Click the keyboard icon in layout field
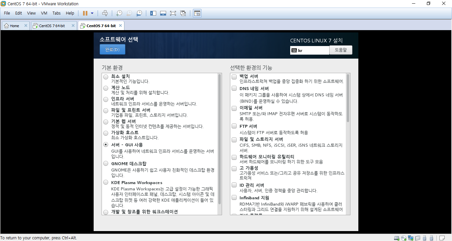452x241 pixels. coord(294,50)
